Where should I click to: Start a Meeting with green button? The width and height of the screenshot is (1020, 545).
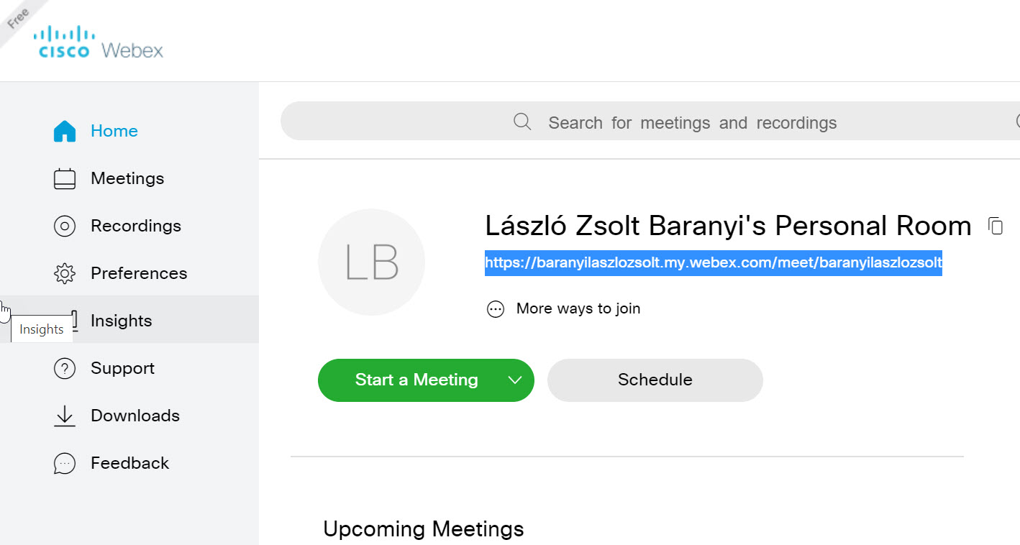pos(416,380)
